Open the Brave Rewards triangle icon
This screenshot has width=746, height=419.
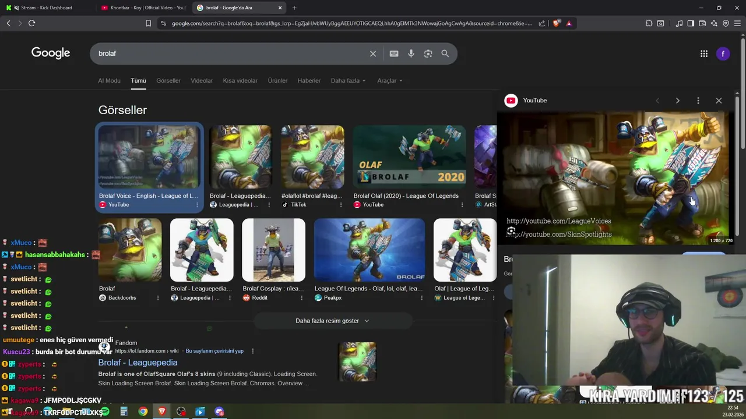569,23
